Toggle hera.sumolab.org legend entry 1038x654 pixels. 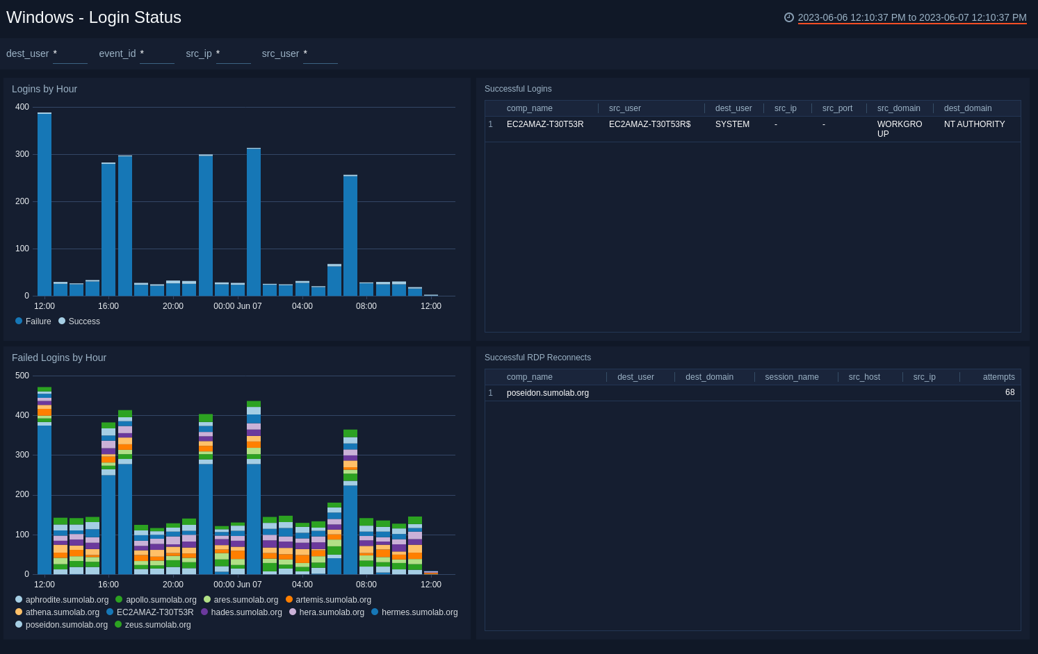tap(327, 612)
